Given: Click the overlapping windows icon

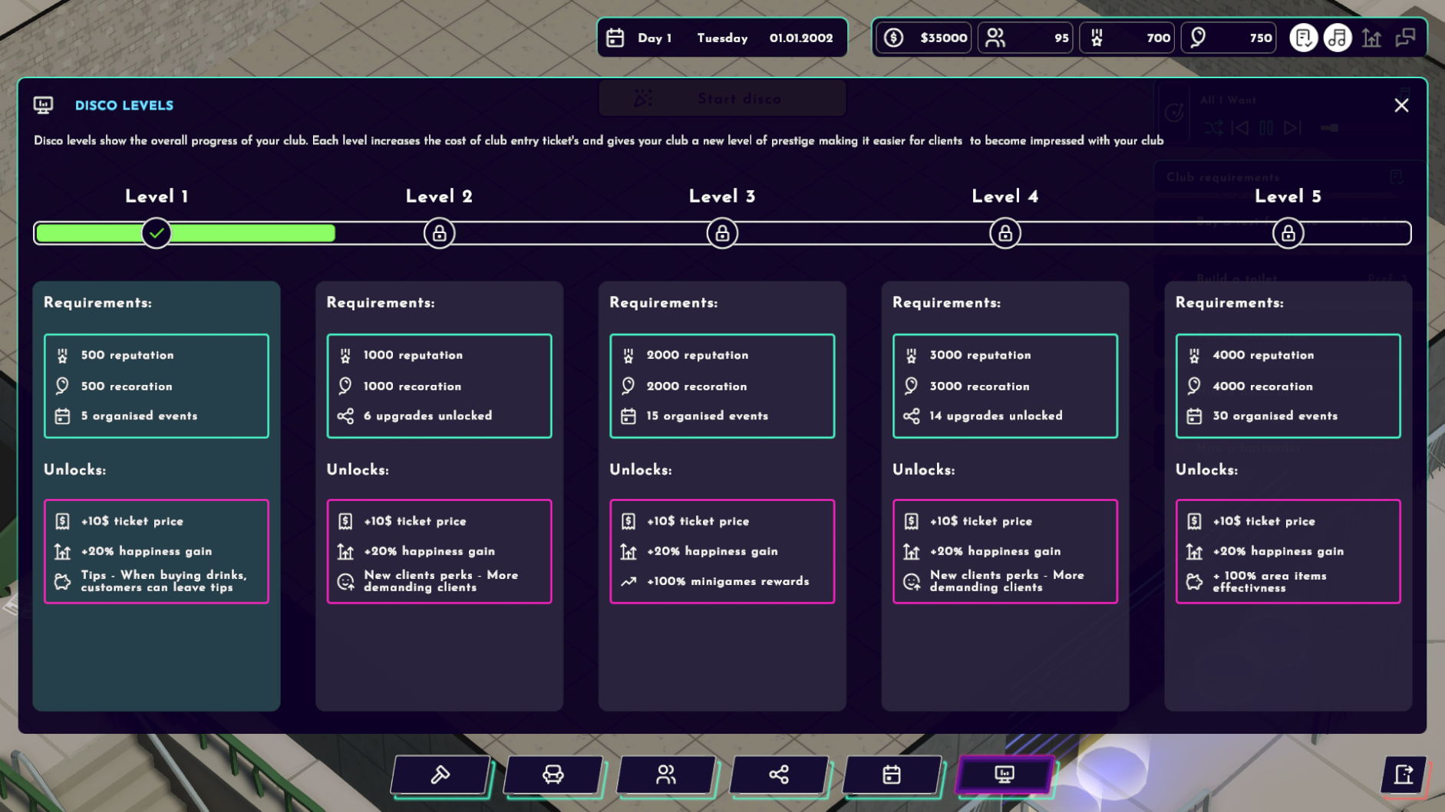Looking at the screenshot, I should [1405, 38].
